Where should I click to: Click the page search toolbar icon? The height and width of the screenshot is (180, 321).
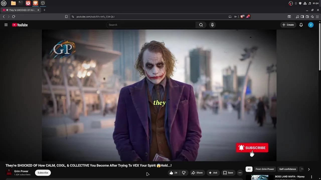[x=289, y=16]
